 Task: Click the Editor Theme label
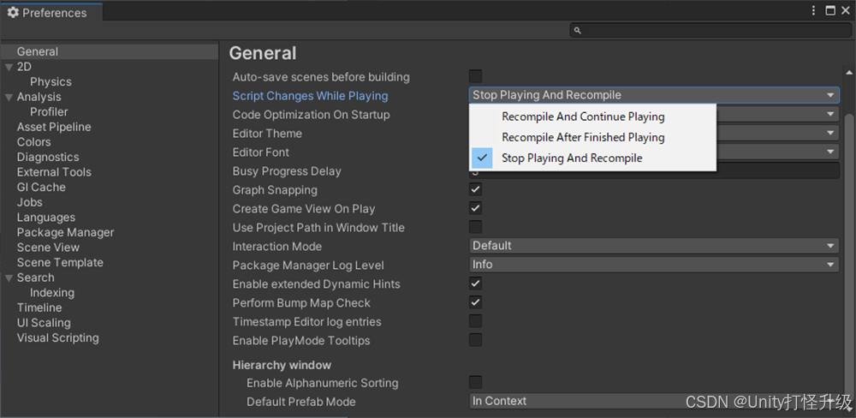pos(267,134)
